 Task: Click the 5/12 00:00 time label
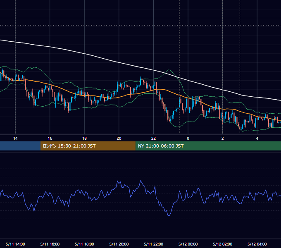(x=188, y=244)
